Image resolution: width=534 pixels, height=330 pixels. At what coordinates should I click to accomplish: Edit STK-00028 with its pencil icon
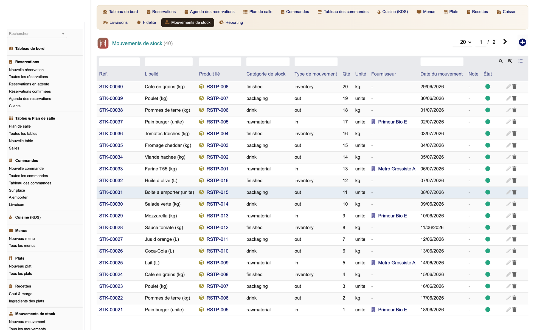tap(508, 228)
